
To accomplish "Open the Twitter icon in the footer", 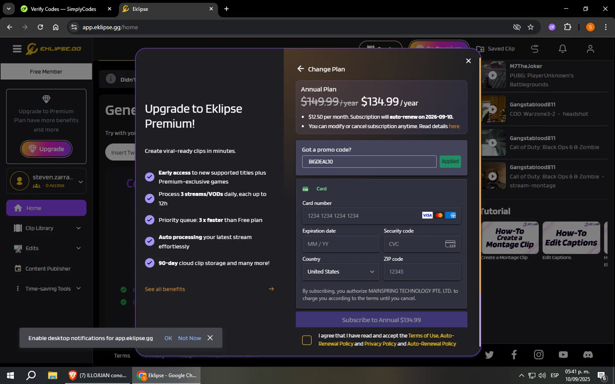I will (x=489, y=355).
